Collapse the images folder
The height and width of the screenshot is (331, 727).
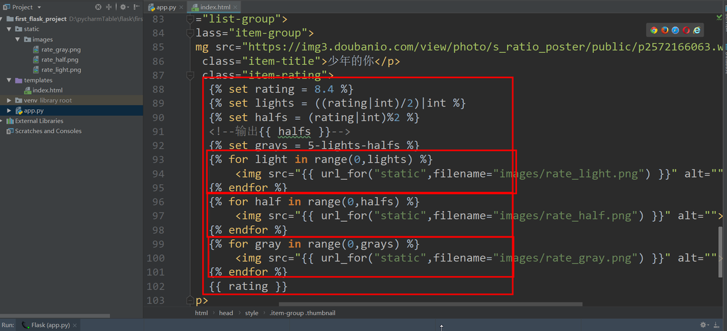(x=17, y=39)
